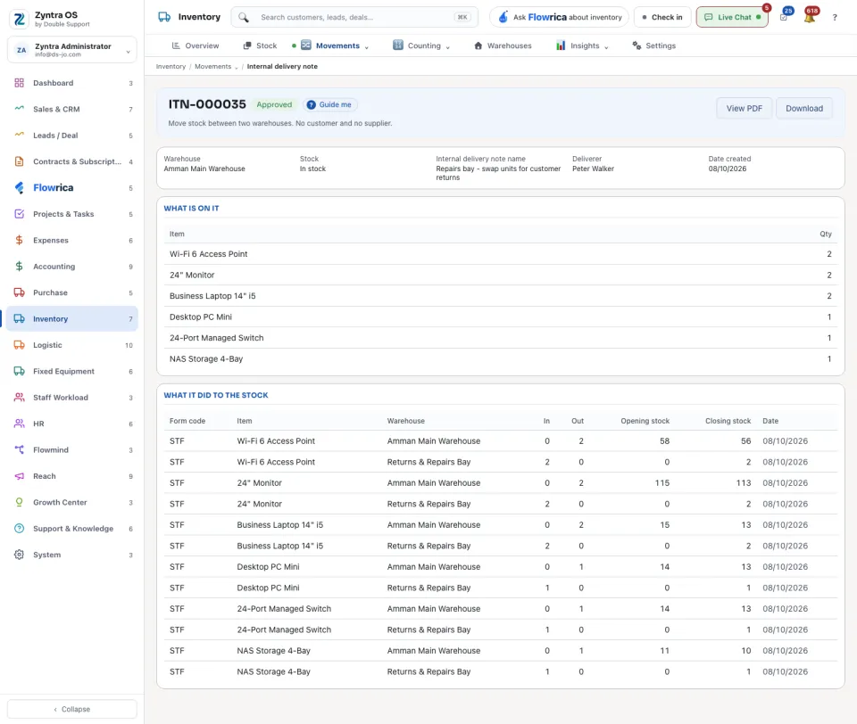Image resolution: width=857 pixels, height=724 pixels.
Task: Expand the Zyntra Administrator account dropdown
Action: [x=128, y=52]
